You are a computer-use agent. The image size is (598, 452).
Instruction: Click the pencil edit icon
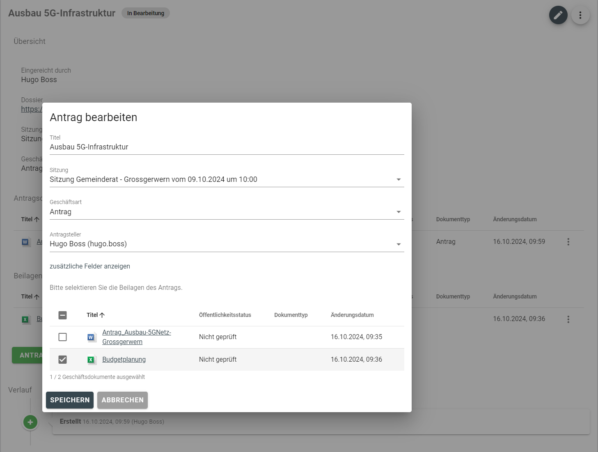point(558,15)
